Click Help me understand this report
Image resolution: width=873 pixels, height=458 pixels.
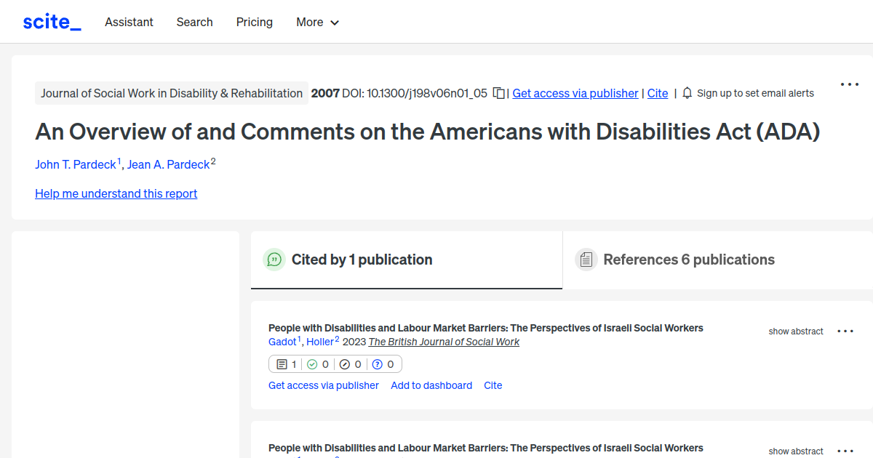[x=116, y=193]
